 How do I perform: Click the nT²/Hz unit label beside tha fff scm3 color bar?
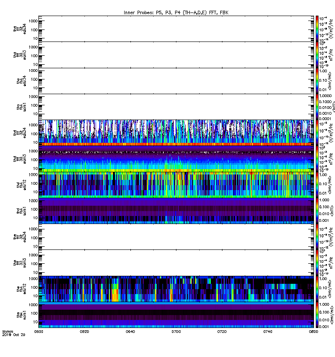pyautogui.click(x=331, y=55)
